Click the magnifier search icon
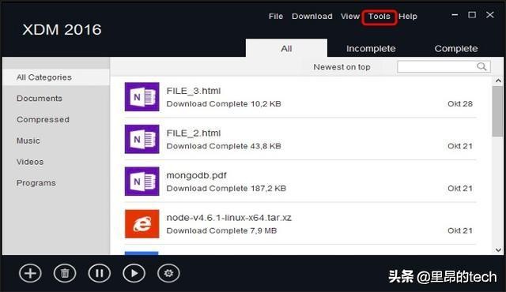506x292 pixels. click(x=481, y=66)
